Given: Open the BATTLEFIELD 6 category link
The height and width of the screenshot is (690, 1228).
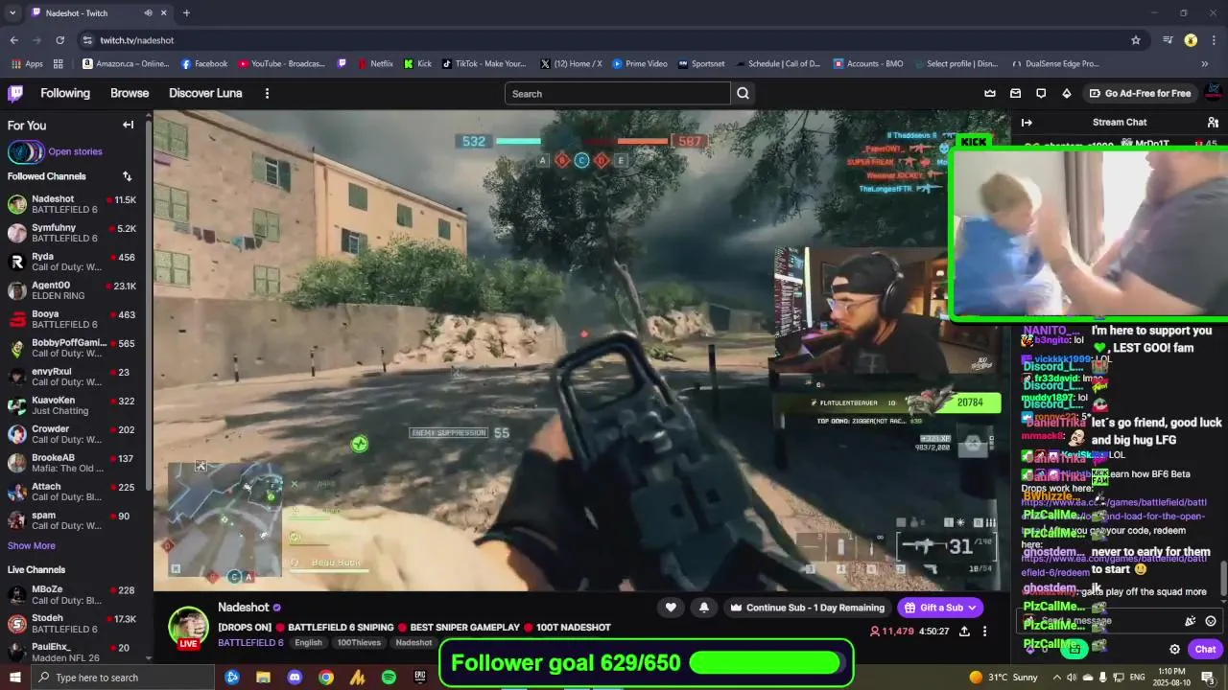Looking at the screenshot, I should 250,643.
